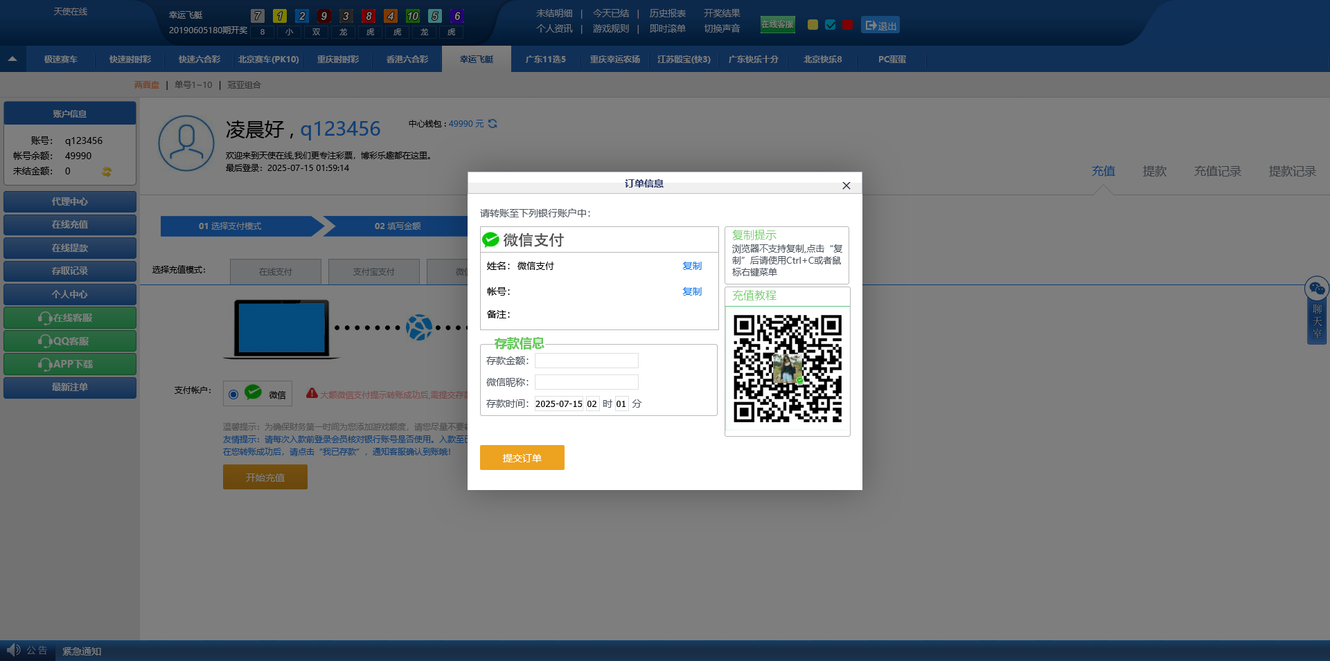
Task: Switch to the 充值 tab
Action: click(x=1103, y=171)
